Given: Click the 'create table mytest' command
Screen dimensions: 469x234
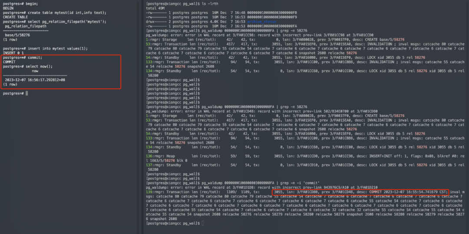Looking at the screenshot, I should [55, 13].
